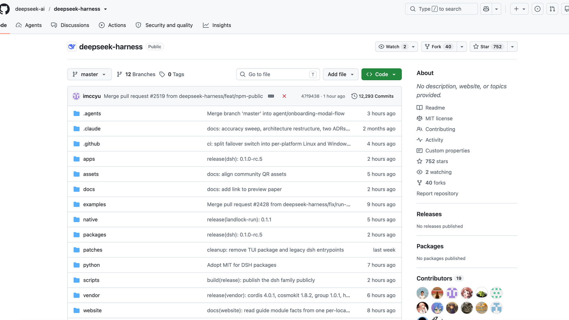
Task: Click the examples folder icon
Action: pyautogui.click(x=76, y=204)
